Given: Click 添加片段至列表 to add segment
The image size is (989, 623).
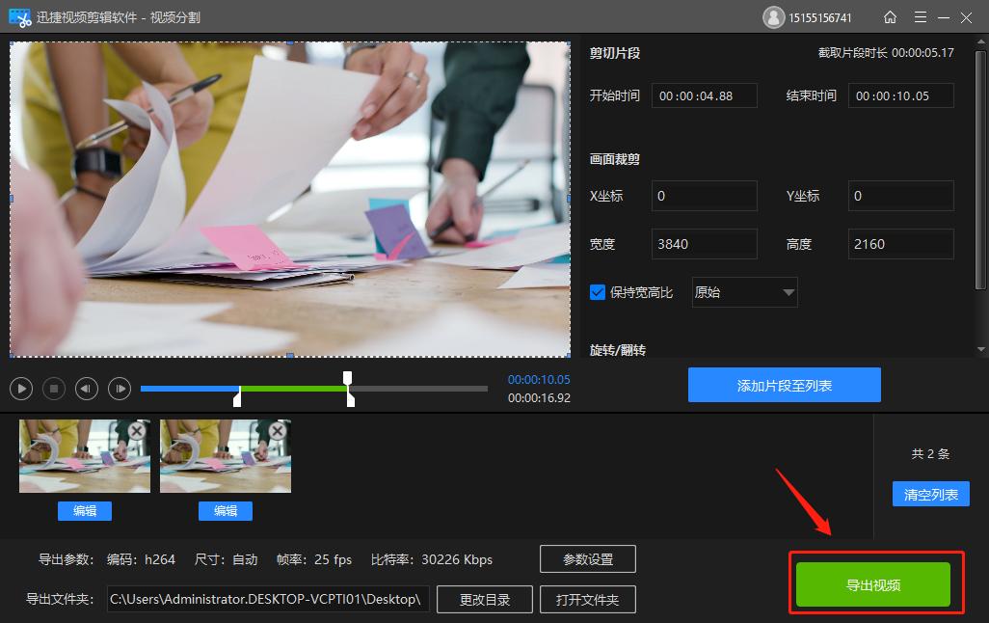Looking at the screenshot, I should tap(784, 384).
